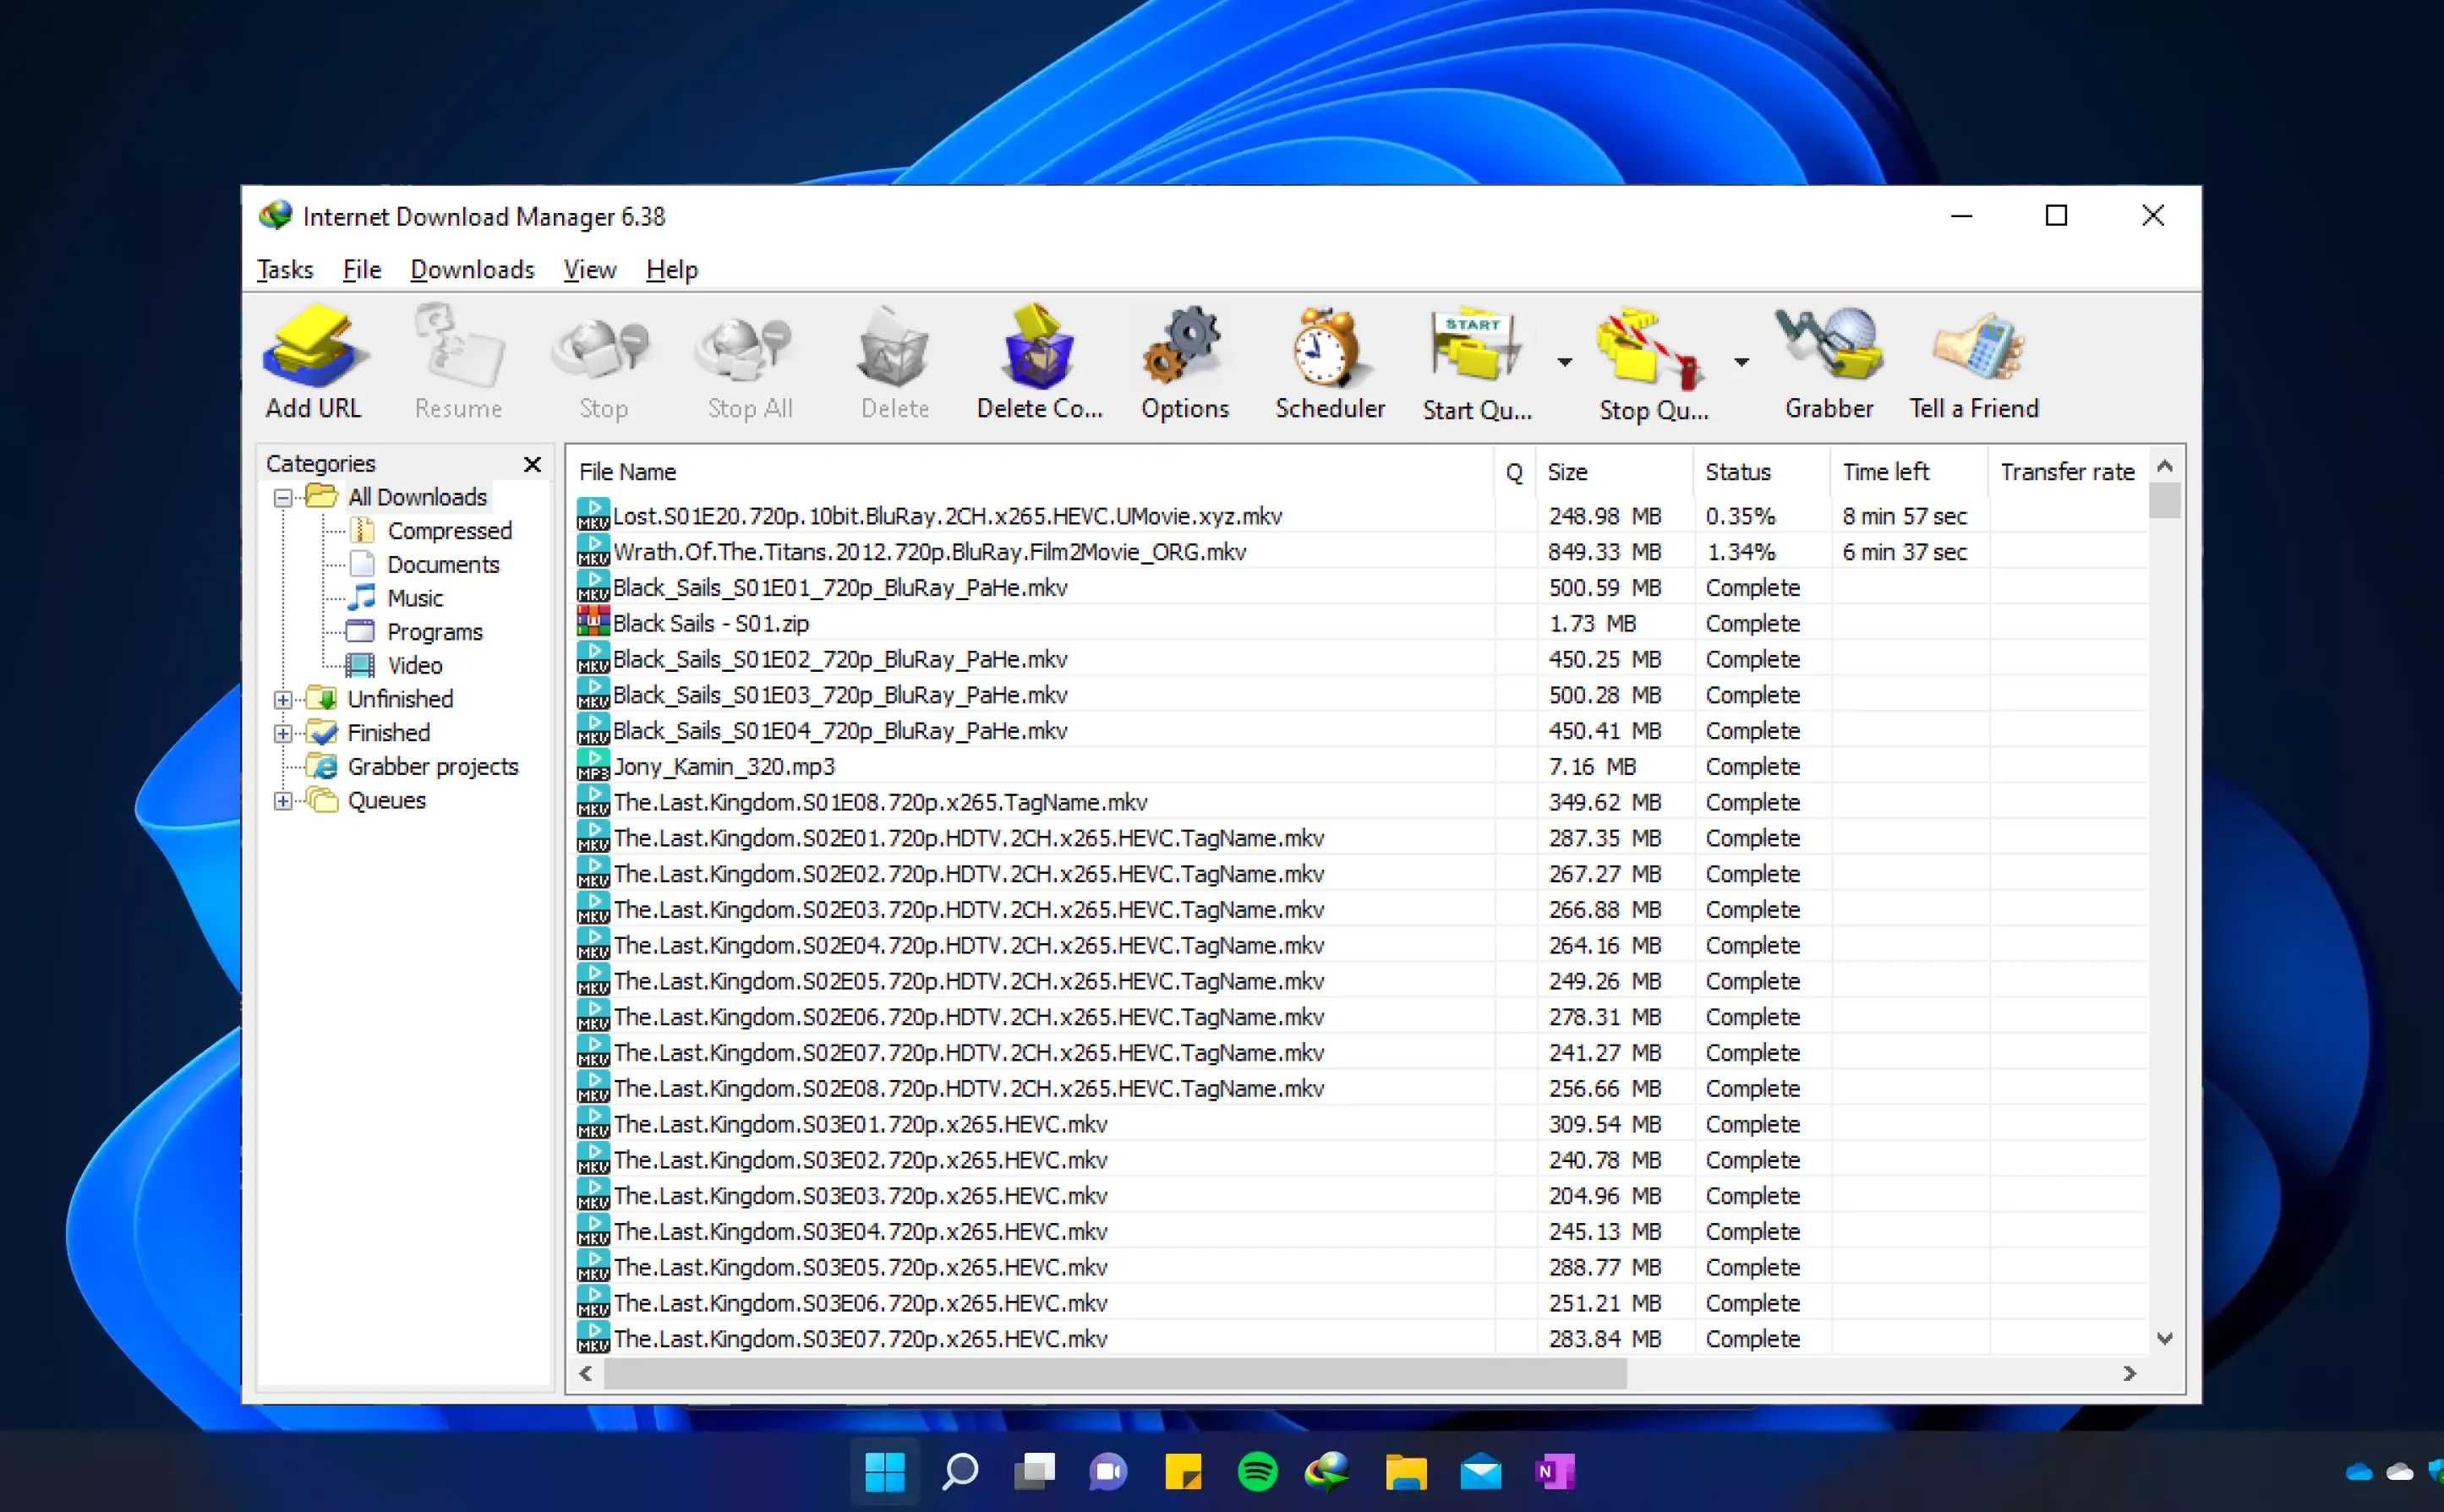This screenshot has height=1512, width=2444.
Task: Close the Categories panel
Action: 532,464
